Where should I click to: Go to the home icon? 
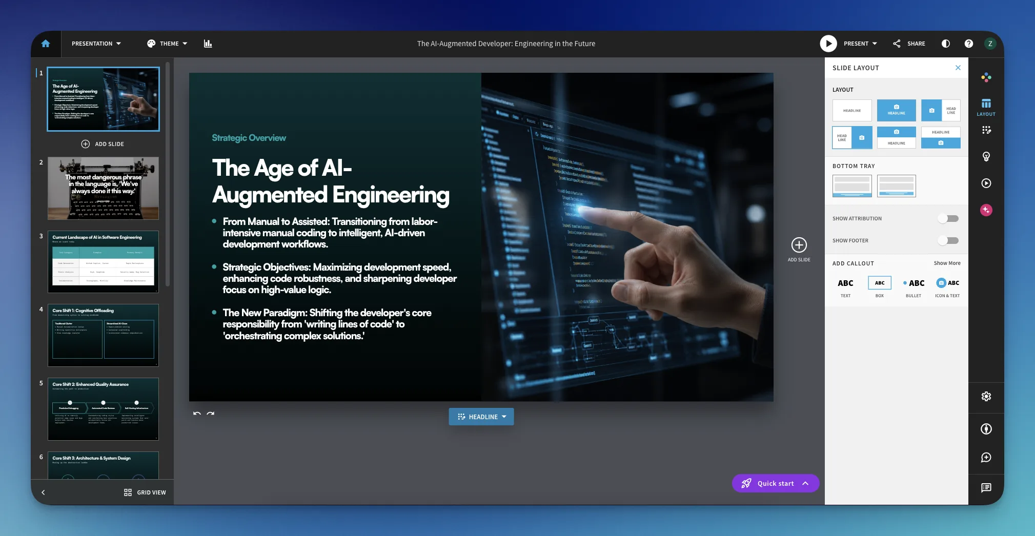pyautogui.click(x=46, y=44)
